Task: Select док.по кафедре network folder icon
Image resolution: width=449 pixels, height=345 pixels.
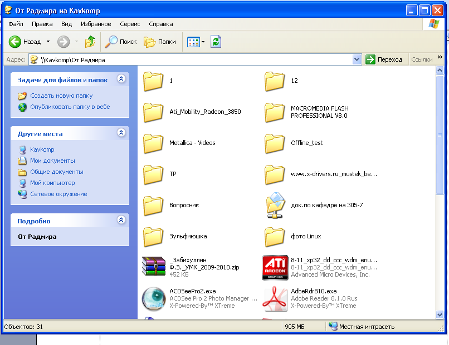Action: [x=275, y=206]
